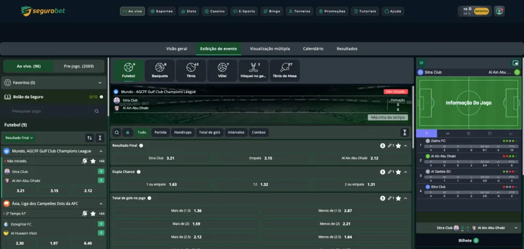This screenshot has height=249, width=524.
Task: Open the lineup table tab icon in tracker
Action: coord(469,134)
